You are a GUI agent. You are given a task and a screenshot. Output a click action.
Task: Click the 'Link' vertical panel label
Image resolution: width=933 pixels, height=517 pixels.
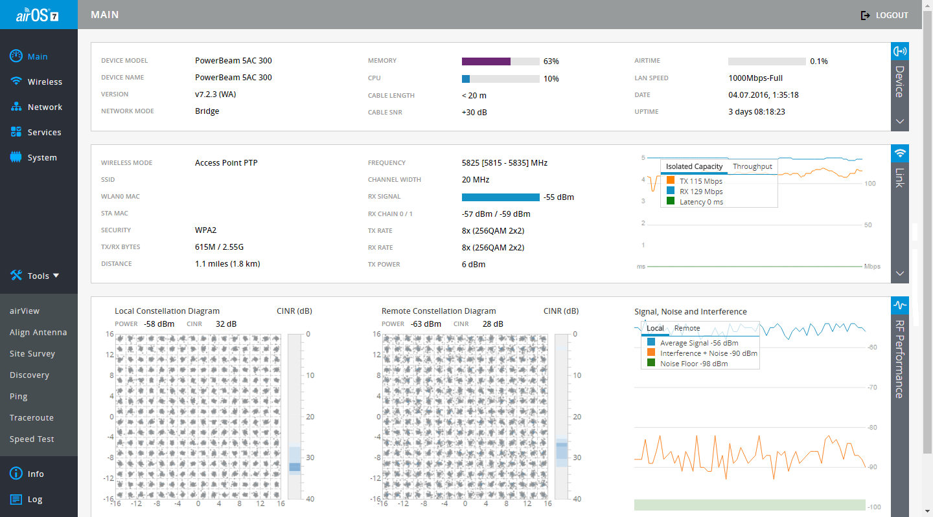[x=899, y=178]
